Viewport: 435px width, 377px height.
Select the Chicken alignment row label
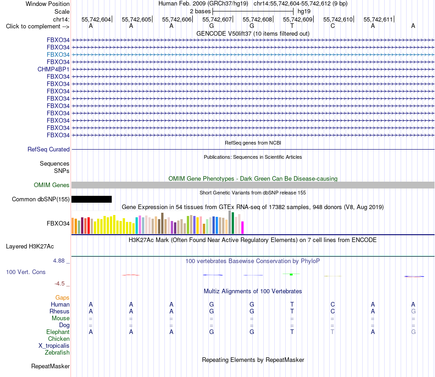tap(59, 339)
